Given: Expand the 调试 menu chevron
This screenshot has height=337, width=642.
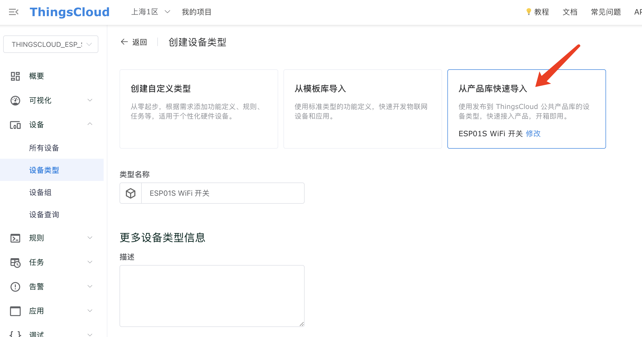Looking at the screenshot, I should (90, 335).
